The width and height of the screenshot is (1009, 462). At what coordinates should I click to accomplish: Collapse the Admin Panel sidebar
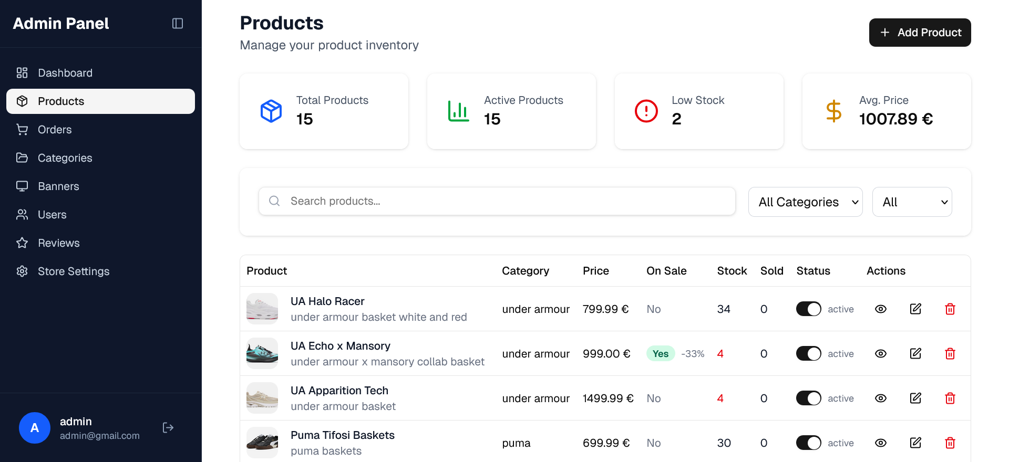[178, 24]
